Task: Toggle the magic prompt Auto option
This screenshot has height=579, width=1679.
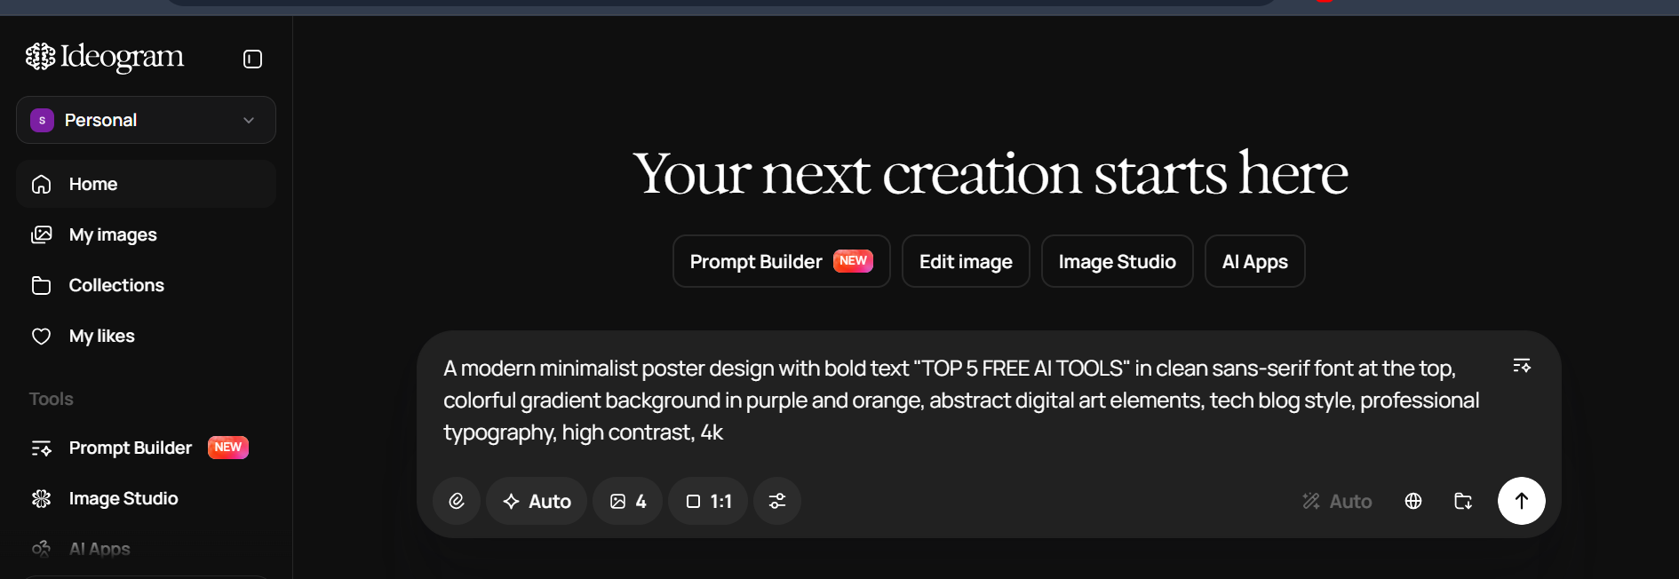Action: tap(1337, 501)
